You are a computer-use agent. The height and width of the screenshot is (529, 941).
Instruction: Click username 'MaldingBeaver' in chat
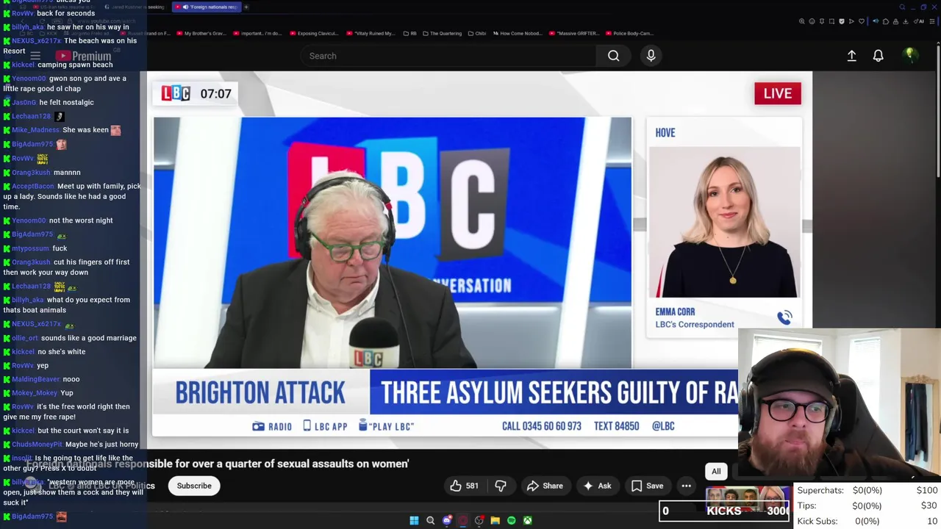tap(35, 379)
